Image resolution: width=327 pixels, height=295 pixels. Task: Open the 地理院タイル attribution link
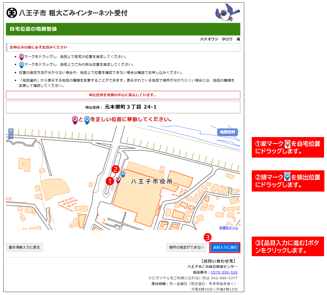229,228
